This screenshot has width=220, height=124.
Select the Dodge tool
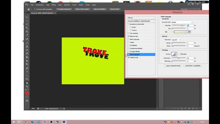[x=27, y=64]
